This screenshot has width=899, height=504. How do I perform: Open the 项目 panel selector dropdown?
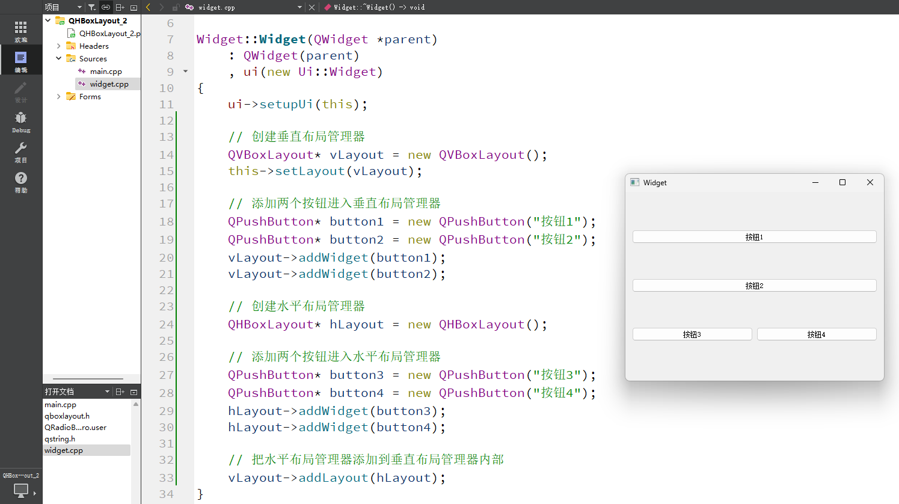[x=78, y=7]
